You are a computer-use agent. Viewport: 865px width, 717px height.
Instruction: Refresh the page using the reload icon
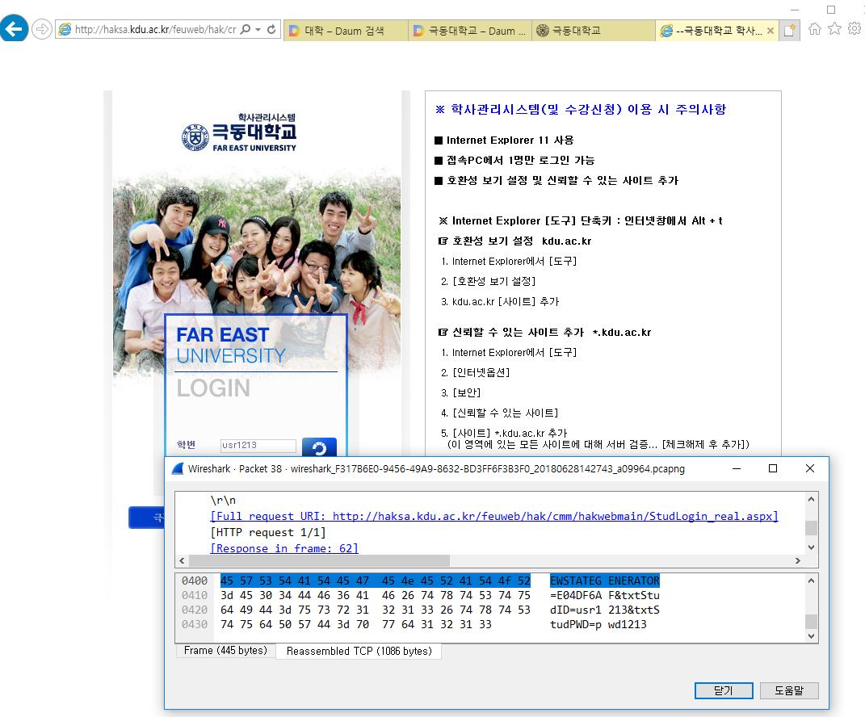(271, 29)
